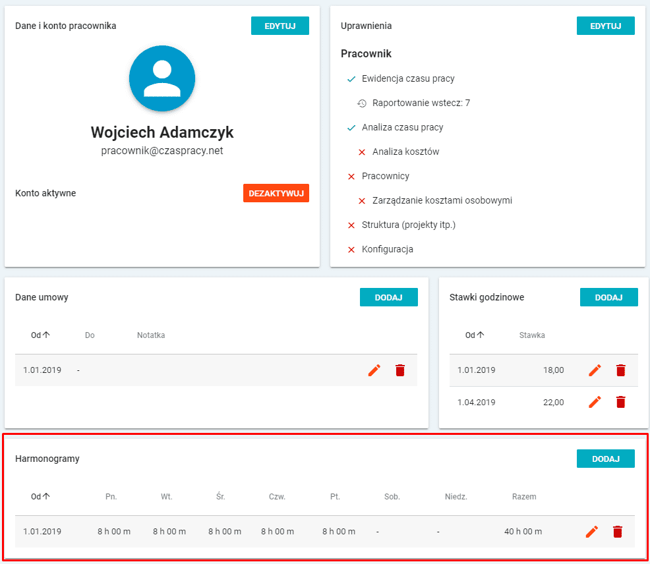
Task: Add new contract with DODAJ in Dane umowy
Action: 388,297
